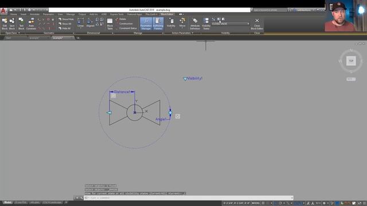Open the Output ribbon tab
This screenshot has height=206, width=367.
pyautogui.click(x=82, y=14)
